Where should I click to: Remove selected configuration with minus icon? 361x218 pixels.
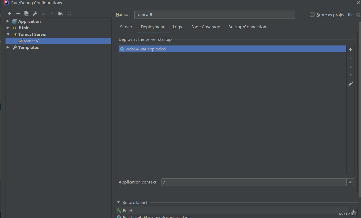coord(18,14)
